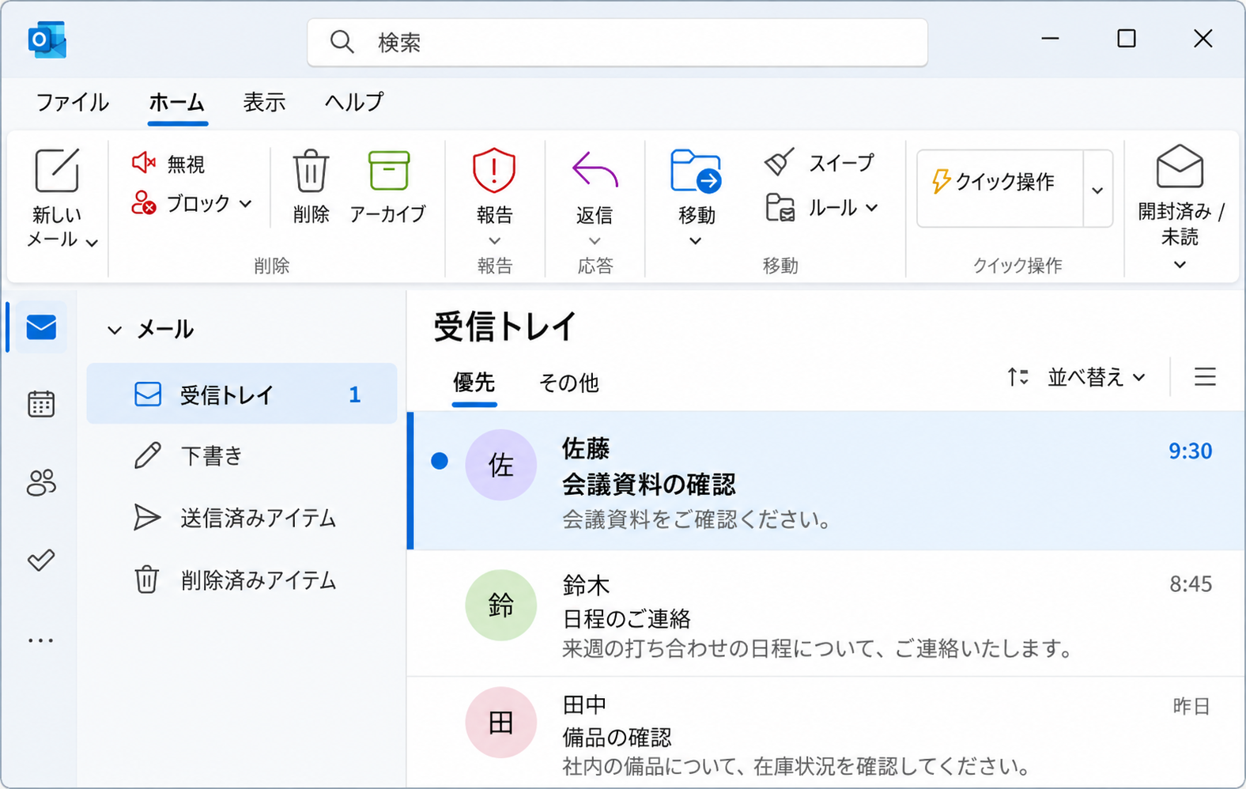The height and width of the screenshot is (789, 1246).
Task: Select the ホーム ribbon tab
Action: [177, 102]
